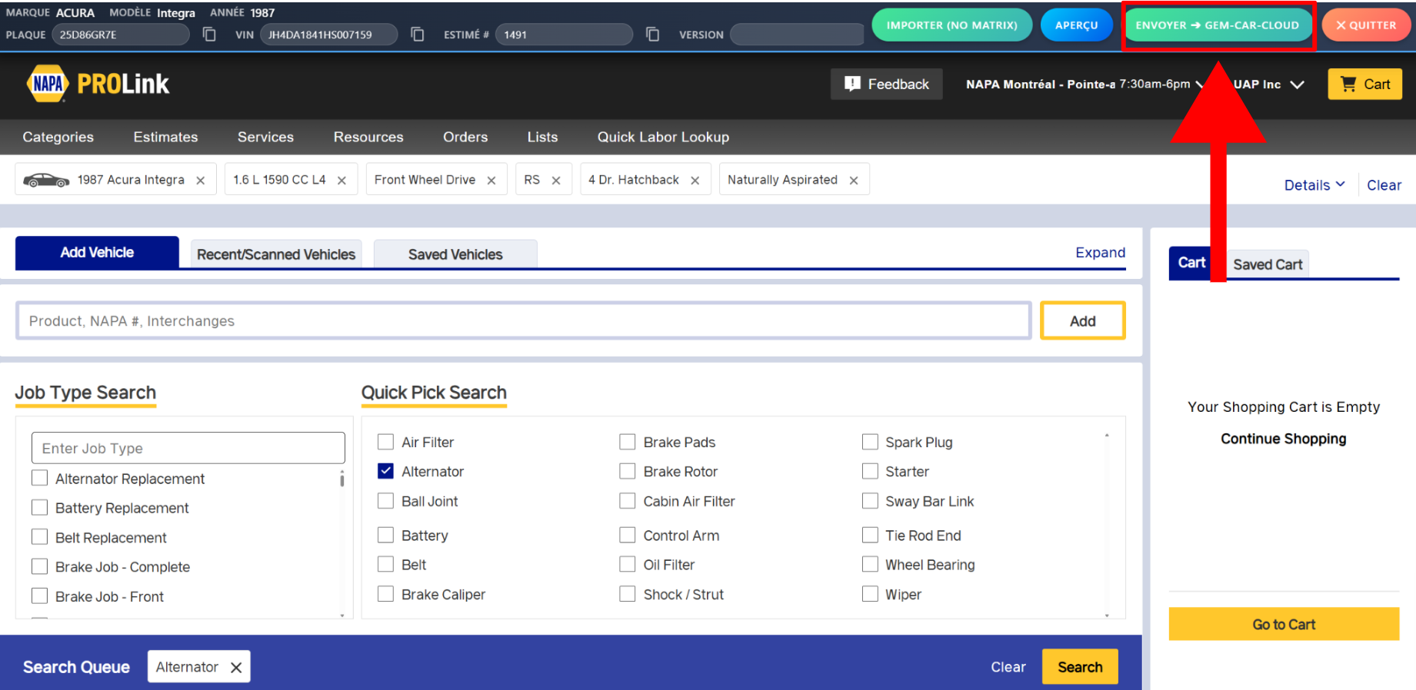Copy the estimate number icon
Viewport: 1416px width, 690px height.
653,35
